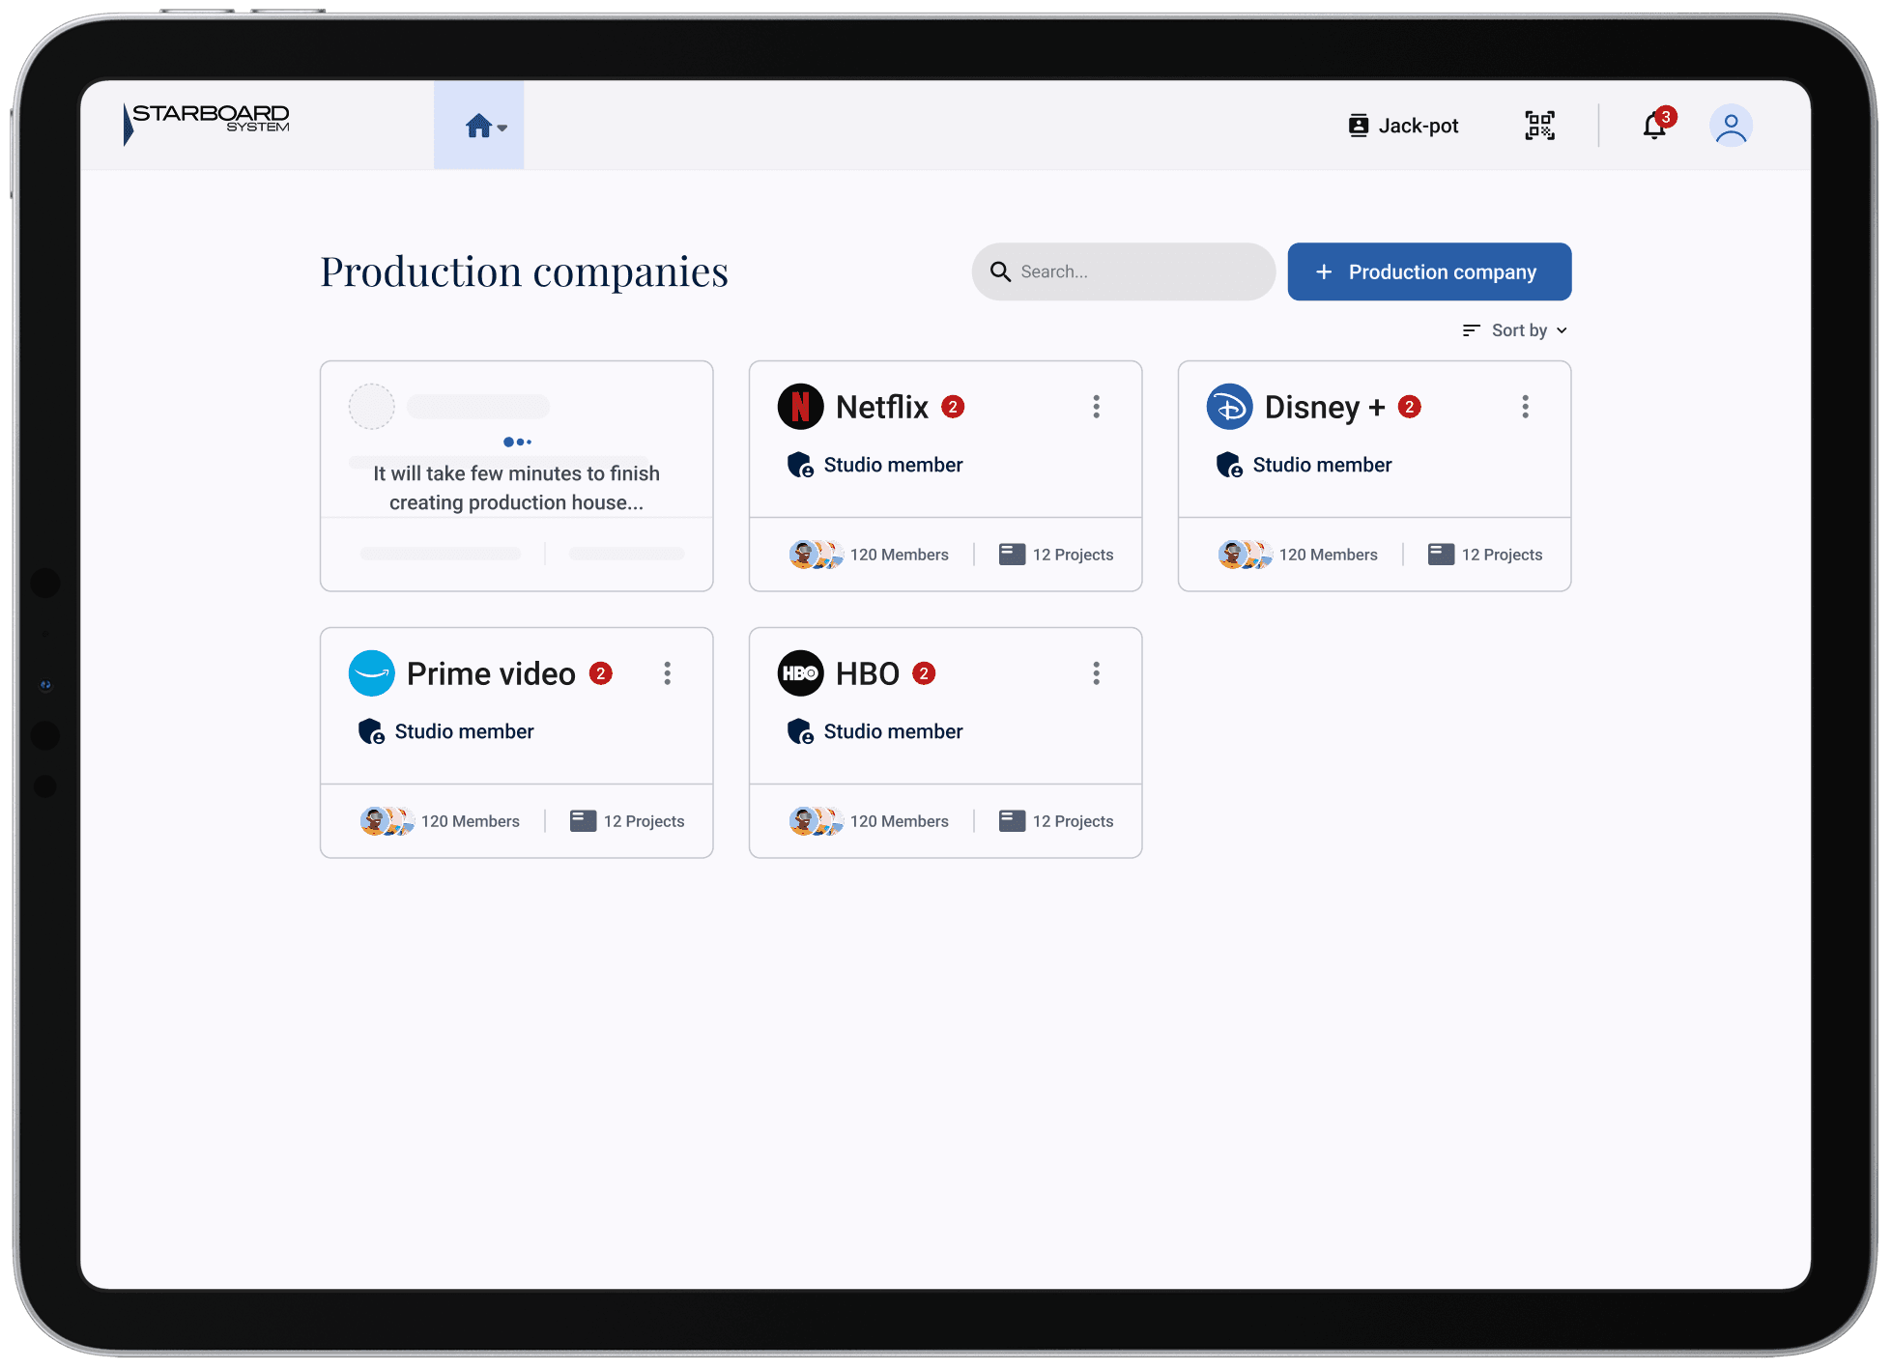Expand the Sort by dropdown
The height and width of the screenshot is (1370, 1892).
tap(1515, 330)
